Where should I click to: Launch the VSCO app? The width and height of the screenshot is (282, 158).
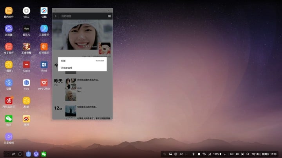pos(26,11)
